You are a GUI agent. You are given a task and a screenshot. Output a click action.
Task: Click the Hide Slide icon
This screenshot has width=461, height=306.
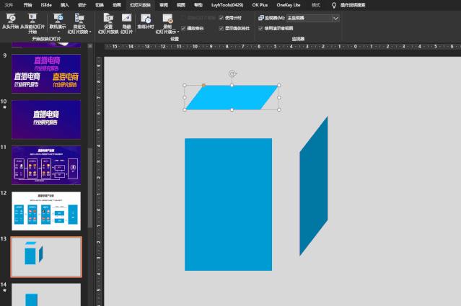point(126,17)
